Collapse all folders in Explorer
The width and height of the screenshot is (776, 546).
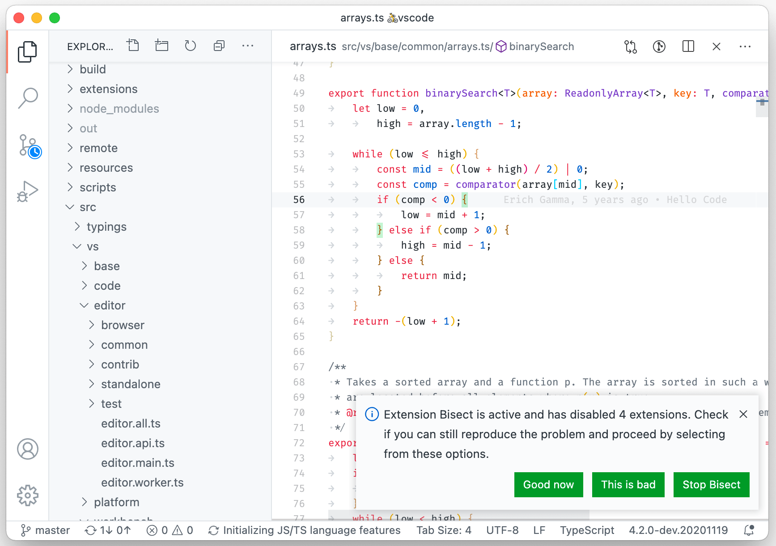[219, 46]
